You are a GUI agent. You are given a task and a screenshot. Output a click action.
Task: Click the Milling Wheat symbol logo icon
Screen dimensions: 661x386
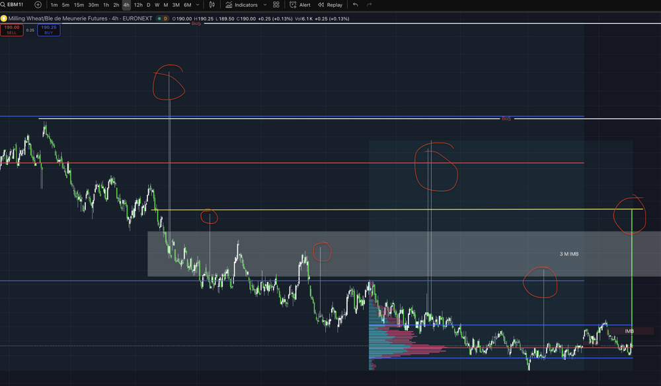pyautogui.click(x=4, y=18)
